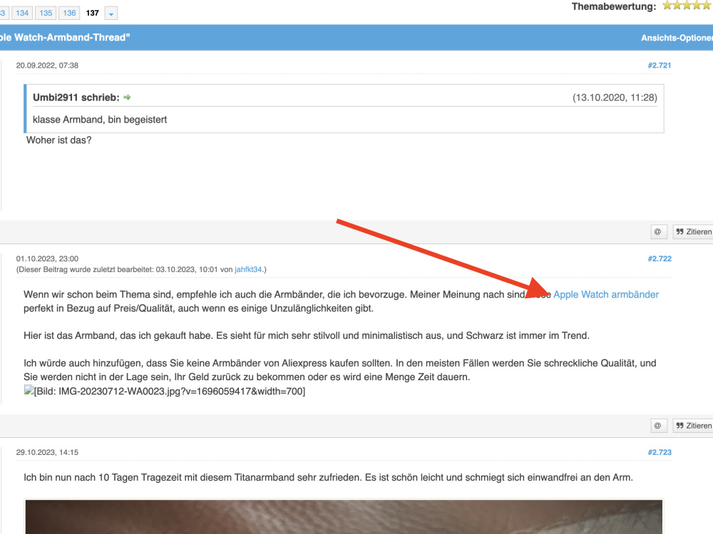The height and width of the screenshot is (534, 713).
Task: Open the page jump dropdown arrow
Action: pyautogui.click(x=111, y=14)
